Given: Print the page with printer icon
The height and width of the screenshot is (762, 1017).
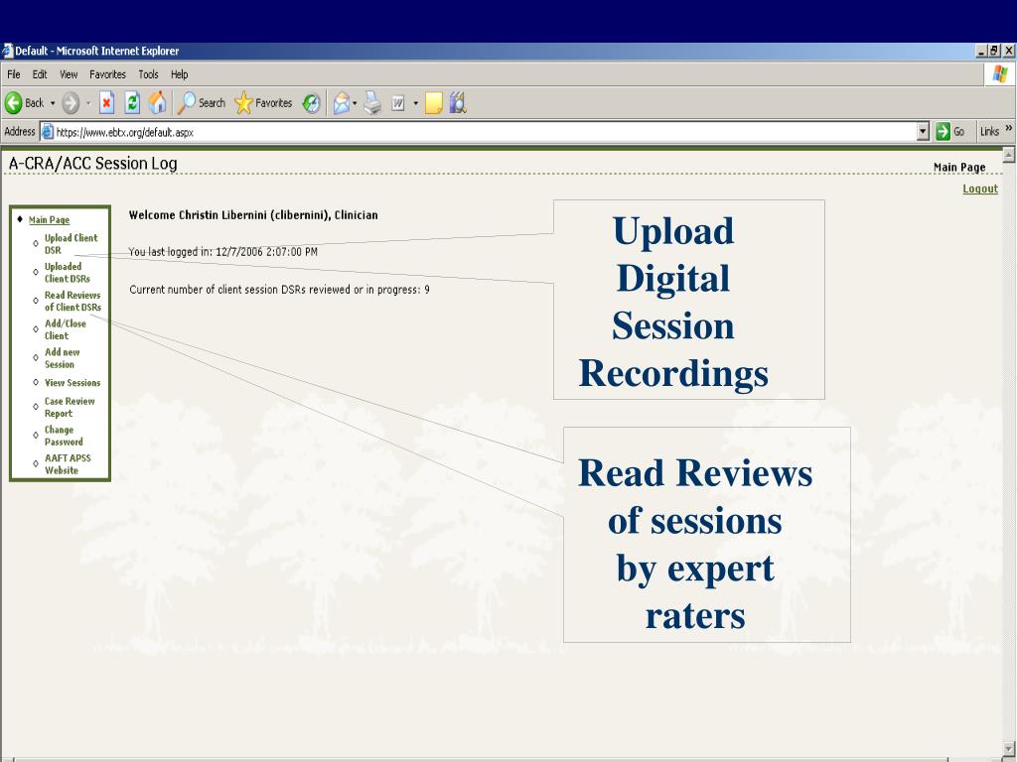Looking at the screenshot, I should click(x=373, y=102).
